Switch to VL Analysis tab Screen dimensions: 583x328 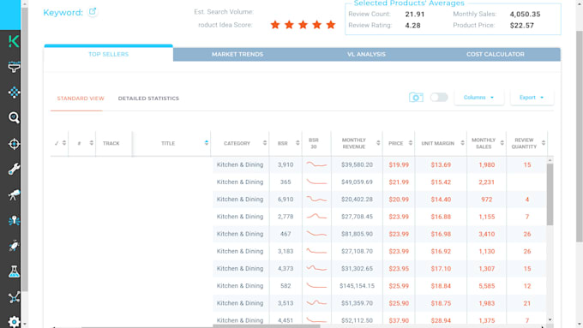(366, 54)
